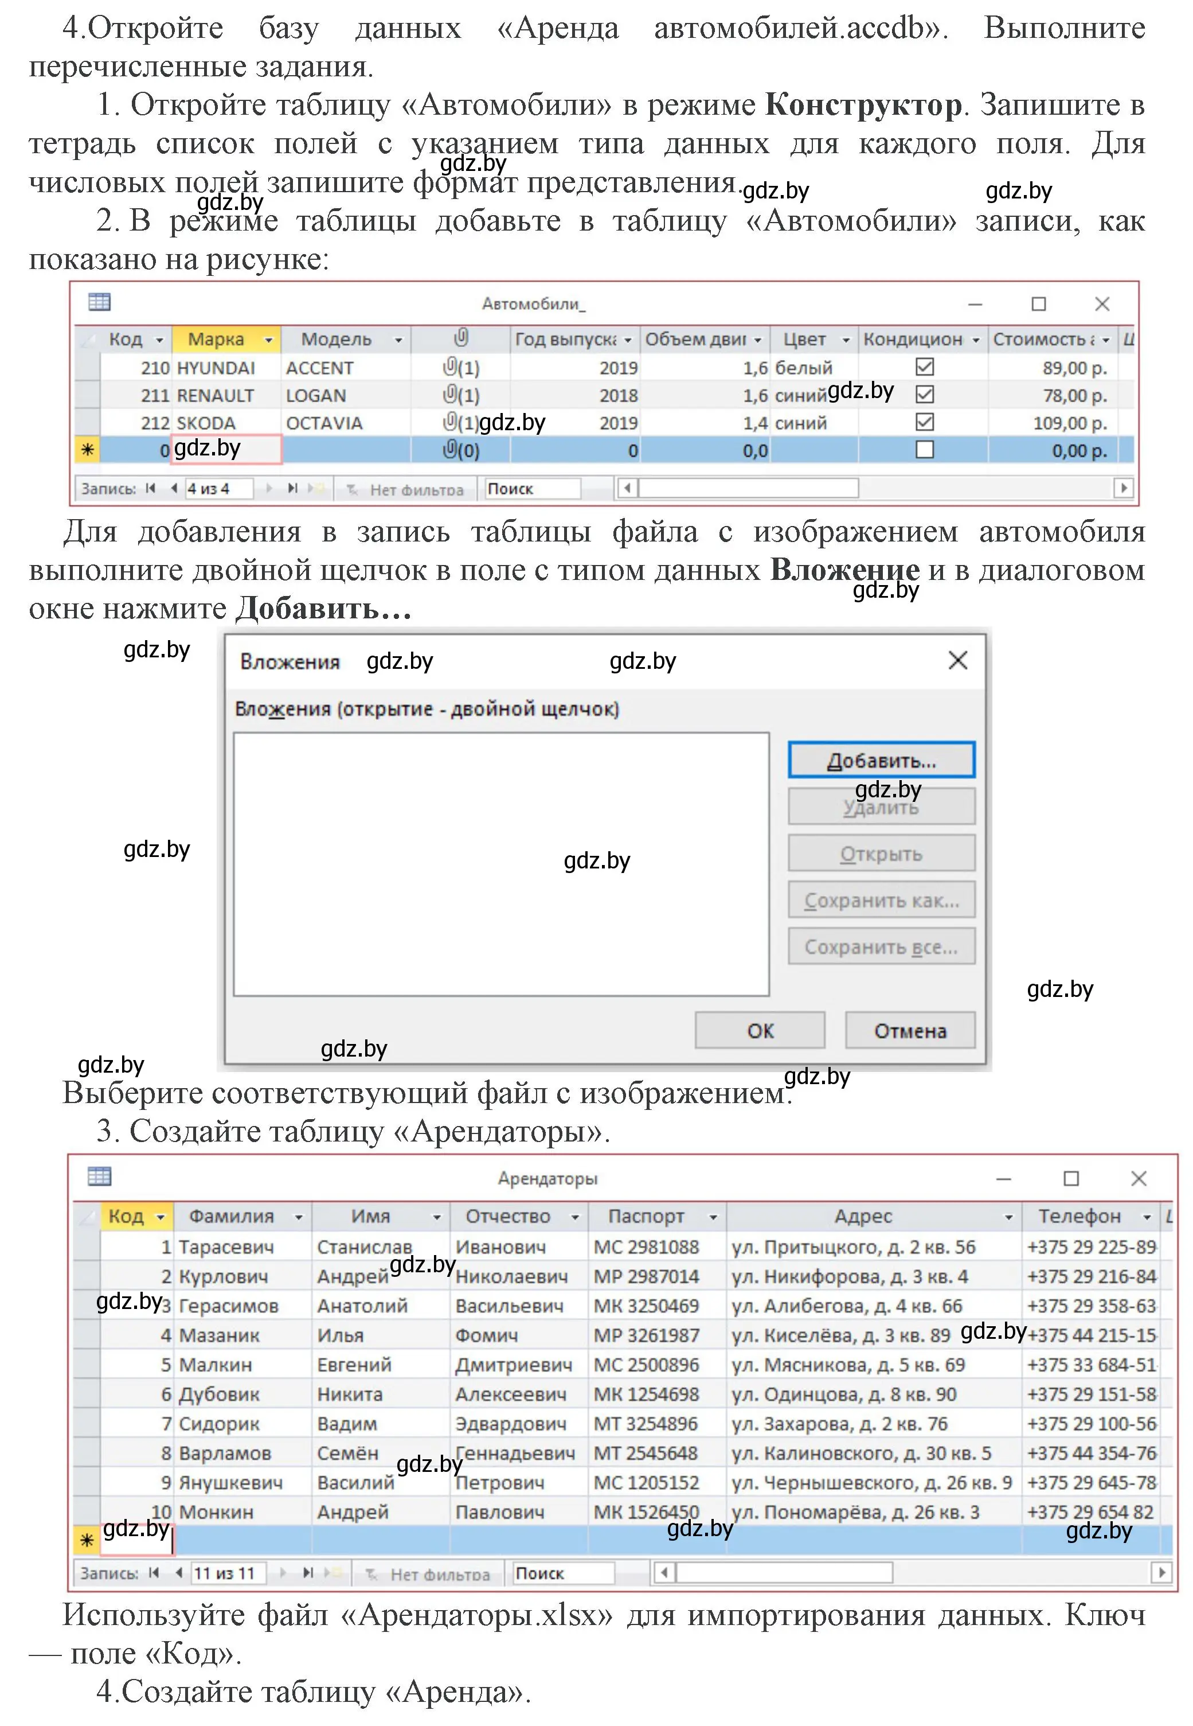Open the Имя column dropdown in Арендаторы

coord(436,1217)
